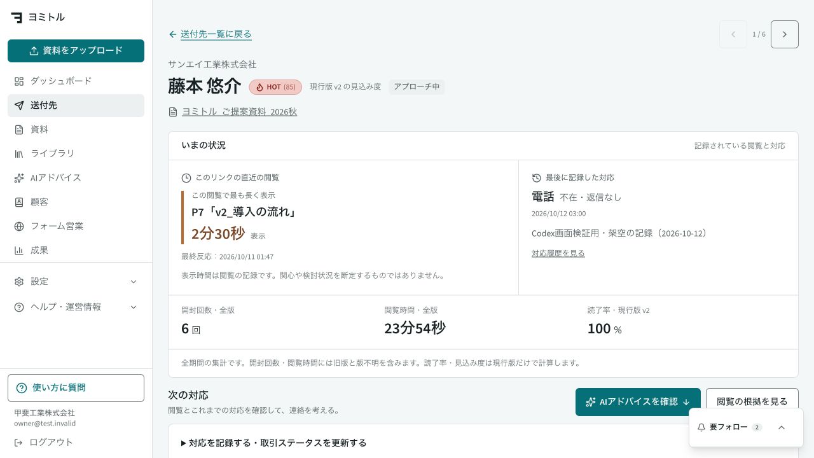This screenshot has height=458, width=814.
Task: Click the 2分30秒 display time value
Action: [x=218, y=233]
